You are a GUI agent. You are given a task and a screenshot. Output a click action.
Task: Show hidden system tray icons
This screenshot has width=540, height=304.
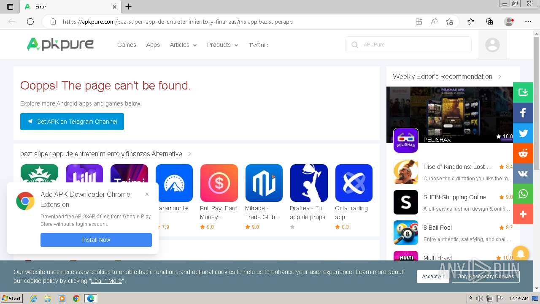pyautogui.click(x=471, y=298)
